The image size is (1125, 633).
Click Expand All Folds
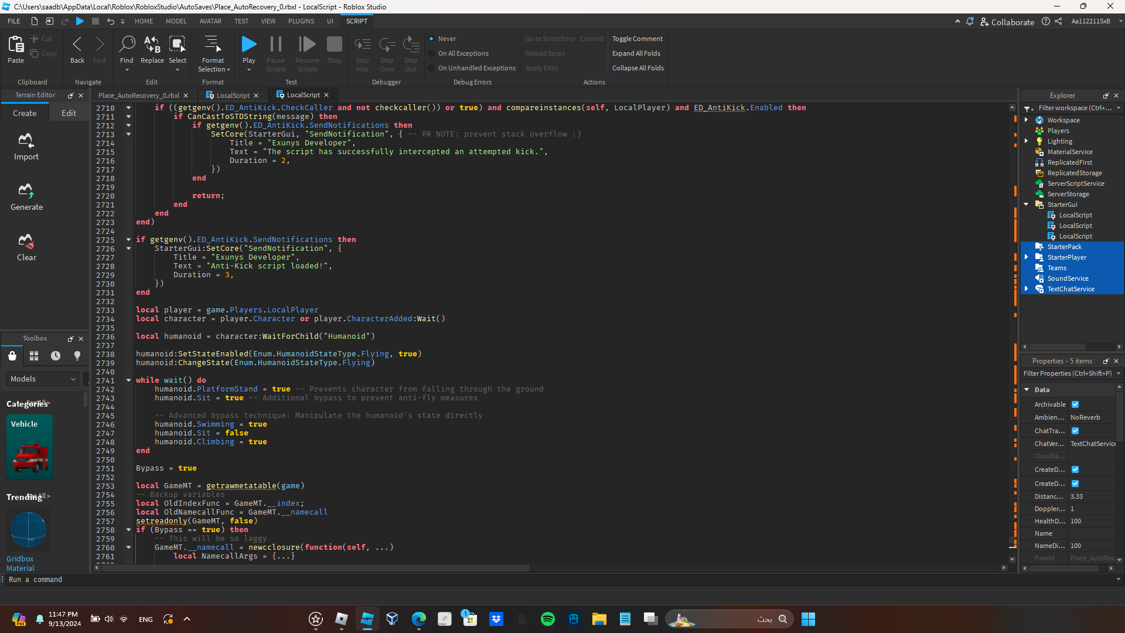point(636,53)
